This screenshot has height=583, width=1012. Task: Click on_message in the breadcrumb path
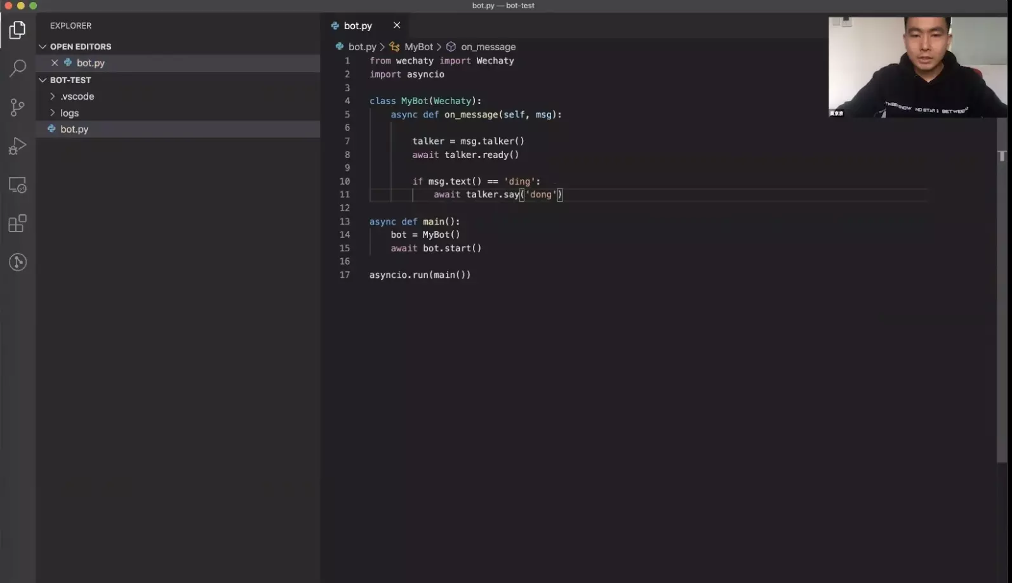(488, 47)
